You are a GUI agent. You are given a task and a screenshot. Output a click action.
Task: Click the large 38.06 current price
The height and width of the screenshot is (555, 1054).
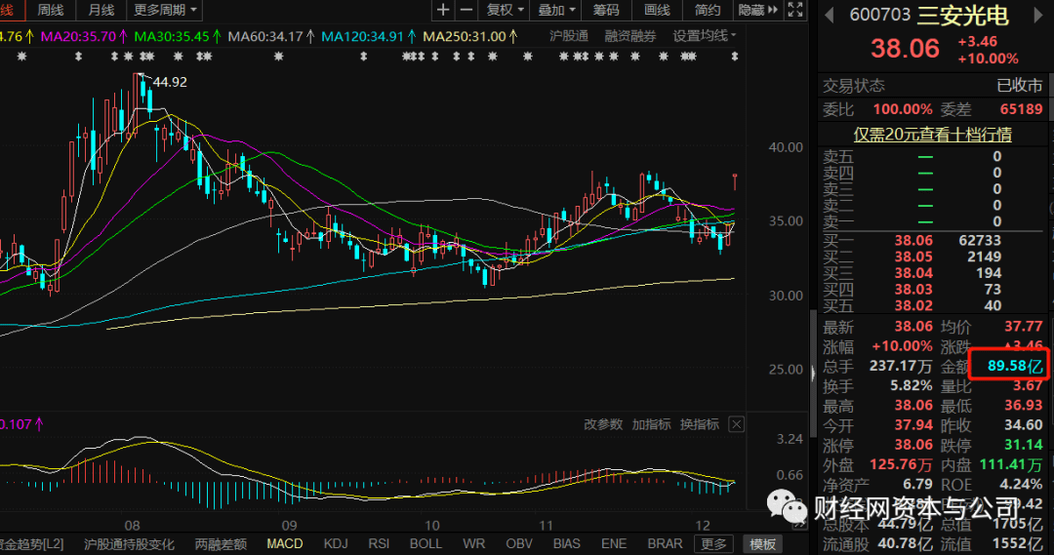pos(905,49)
